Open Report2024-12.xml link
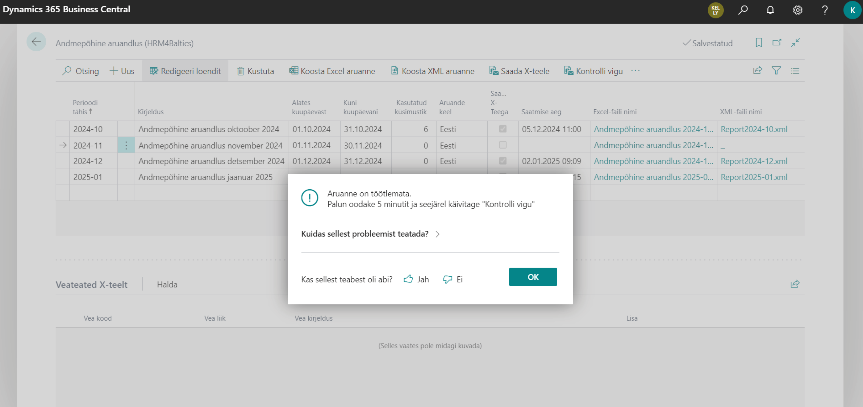 pos(754,161)
